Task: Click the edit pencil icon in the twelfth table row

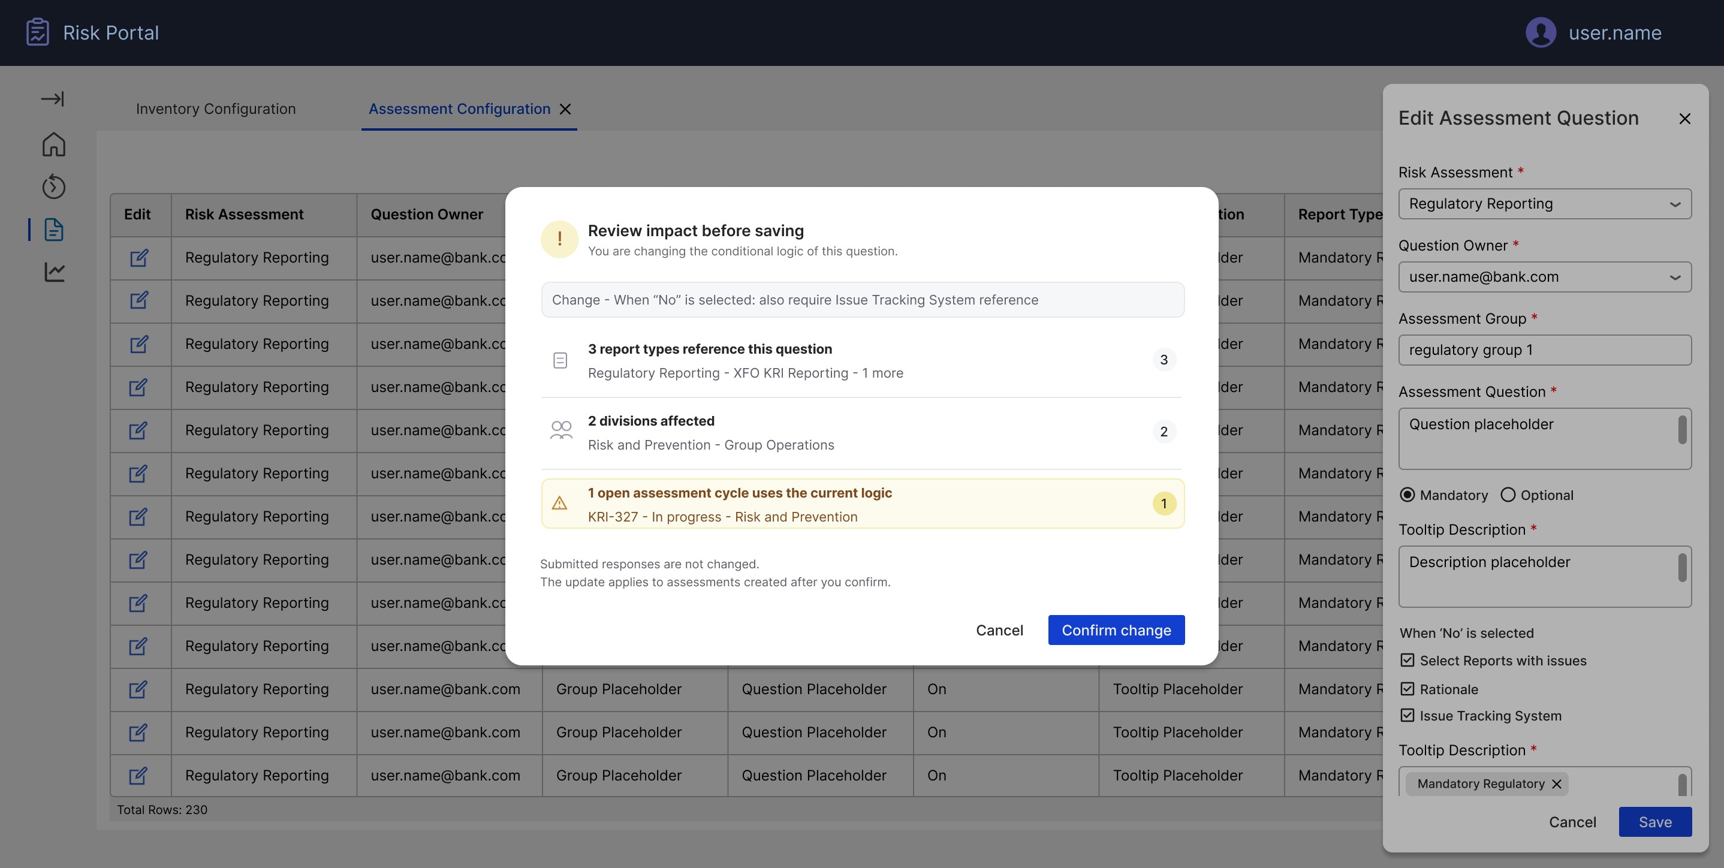Action: (x=138, y=732)
